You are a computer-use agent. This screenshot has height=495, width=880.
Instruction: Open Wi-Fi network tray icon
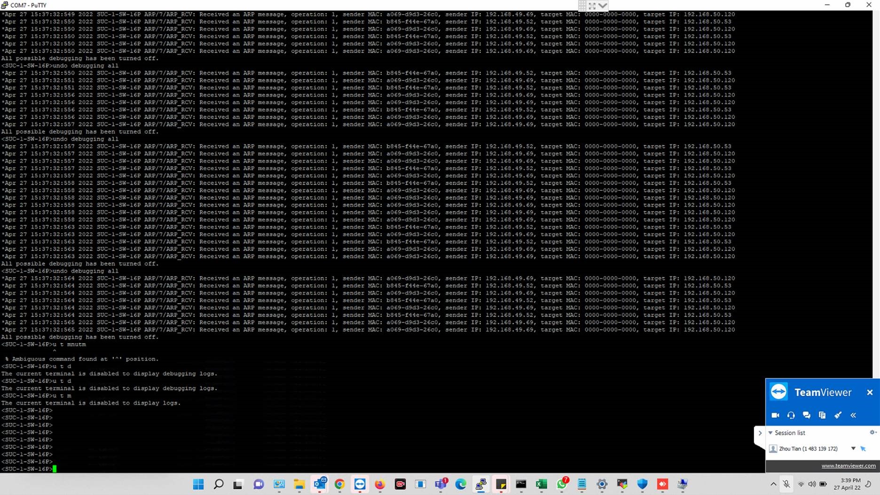(x=801, y=484)
